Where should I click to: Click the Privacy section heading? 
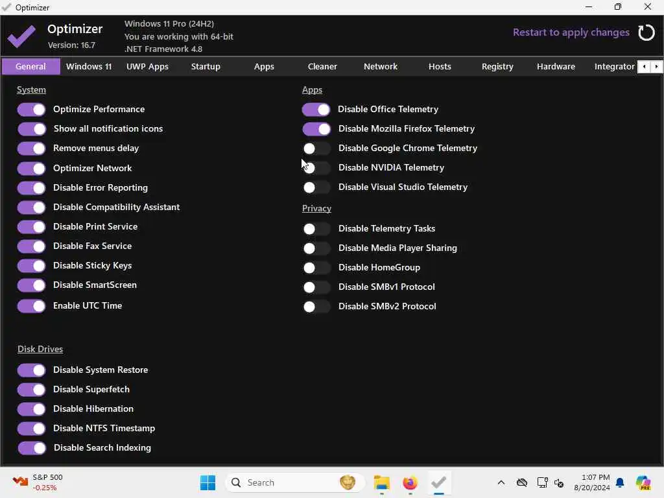coord(316,208)
